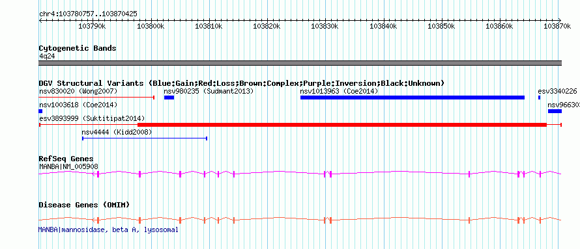Click the 103850k ruler tick label

pos(441,26)
